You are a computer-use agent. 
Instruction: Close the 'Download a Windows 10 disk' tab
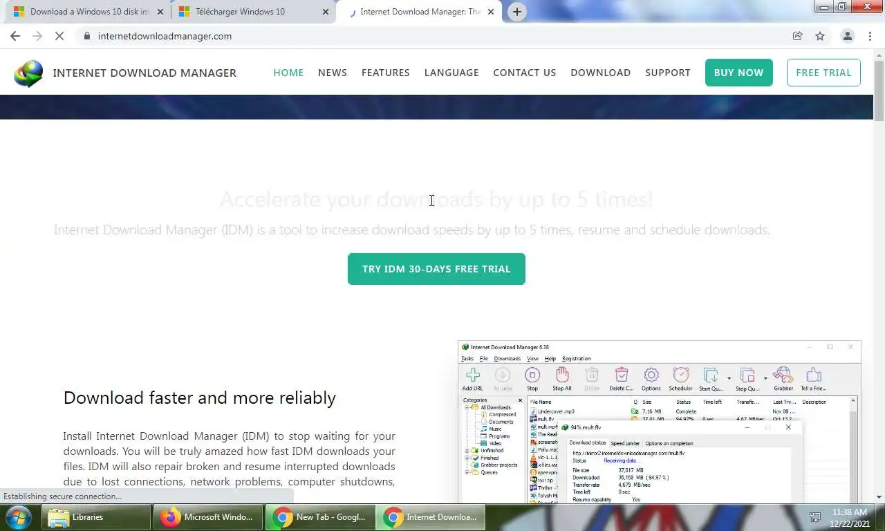[160, 12]
